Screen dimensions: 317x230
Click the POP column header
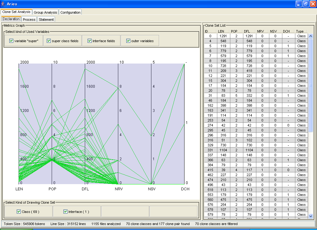tap(234, 31)
